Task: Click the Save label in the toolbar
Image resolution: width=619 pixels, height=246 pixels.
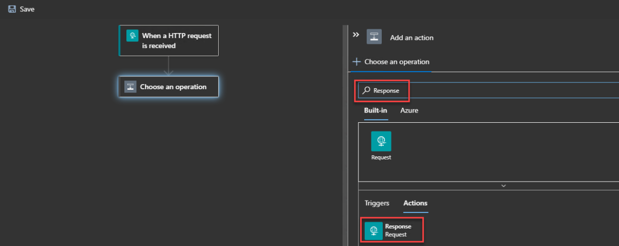Action: click(x=27, y=9)
